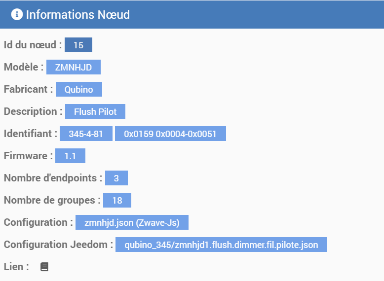This screenshot has height=281, width=384.
Task: Click the Jeedom config file qubino_345/zmnhjd1 badge
Action: [x=222, y=245]
